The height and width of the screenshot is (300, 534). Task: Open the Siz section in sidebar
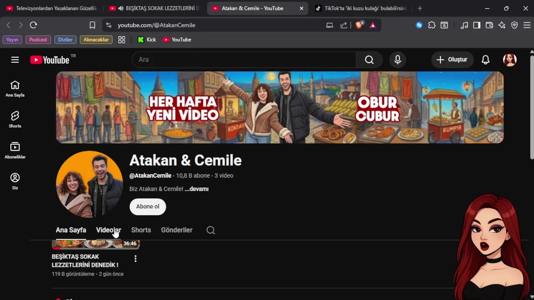pos(15,181)
